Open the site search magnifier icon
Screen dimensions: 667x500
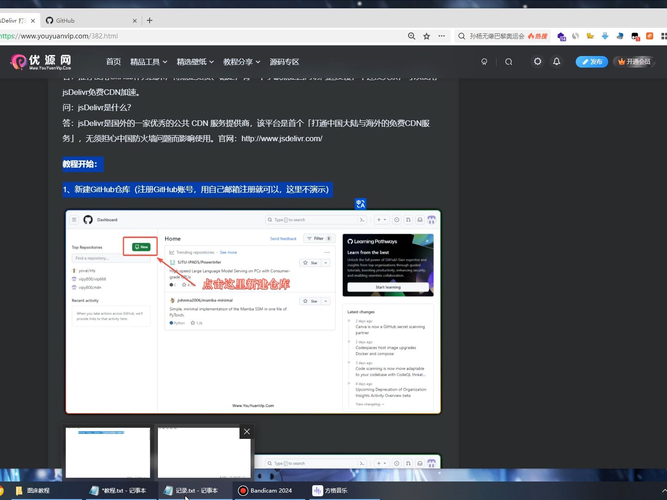click(509, 62)
